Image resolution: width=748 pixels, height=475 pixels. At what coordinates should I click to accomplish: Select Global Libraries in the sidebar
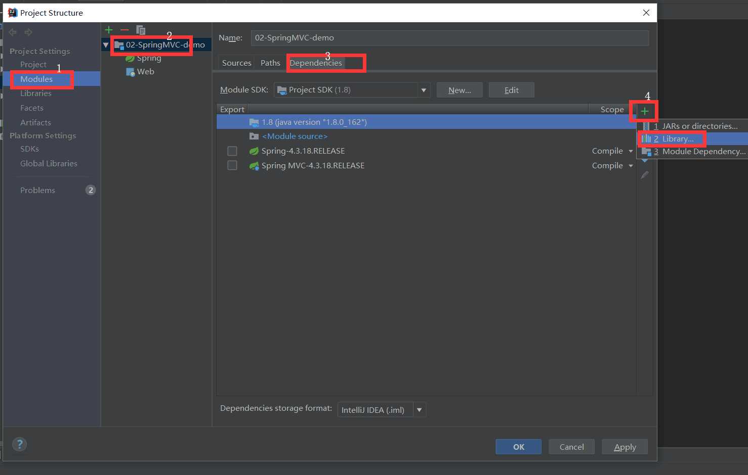(x=49, y=164)
